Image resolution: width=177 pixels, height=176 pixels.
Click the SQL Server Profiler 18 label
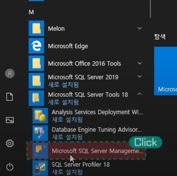[x=81, y=165]
